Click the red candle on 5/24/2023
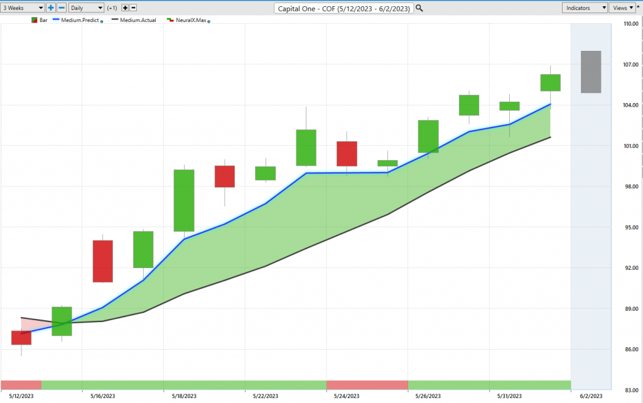The image size is (643, 403). 347,154
